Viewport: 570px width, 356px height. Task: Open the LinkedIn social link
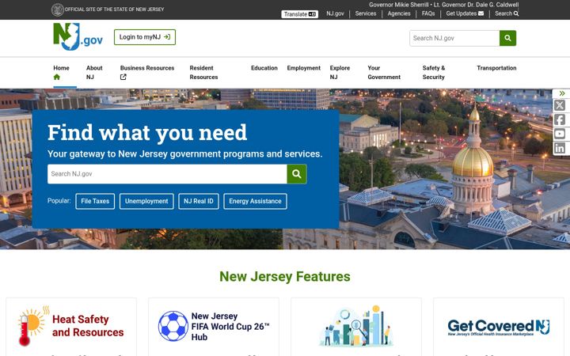(x=560, y=148)
